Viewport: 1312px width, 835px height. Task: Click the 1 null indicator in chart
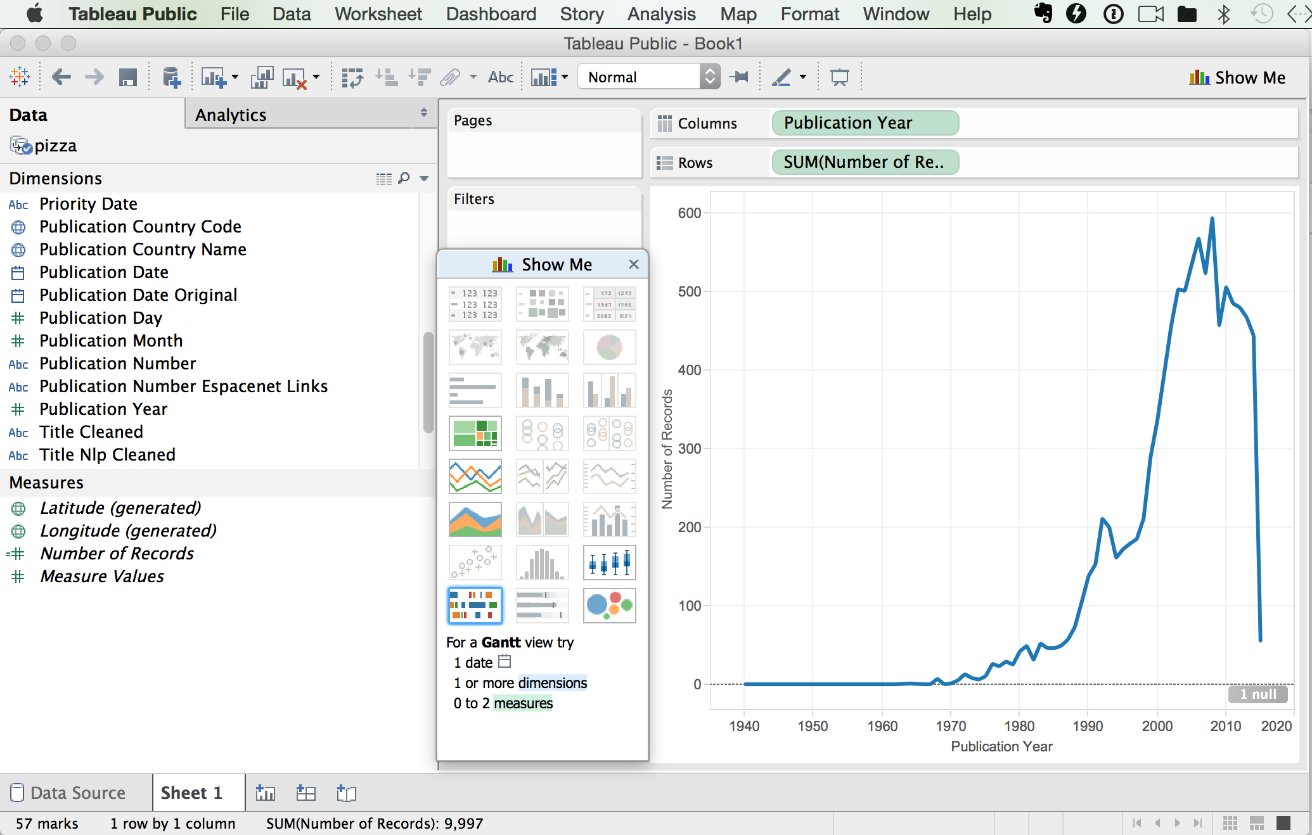(x=1258, y=694)
